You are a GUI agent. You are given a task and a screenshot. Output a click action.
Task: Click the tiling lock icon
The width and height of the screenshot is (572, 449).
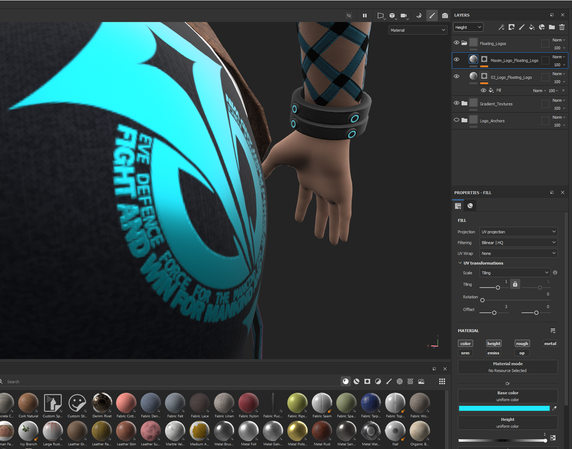coord(515,284)
